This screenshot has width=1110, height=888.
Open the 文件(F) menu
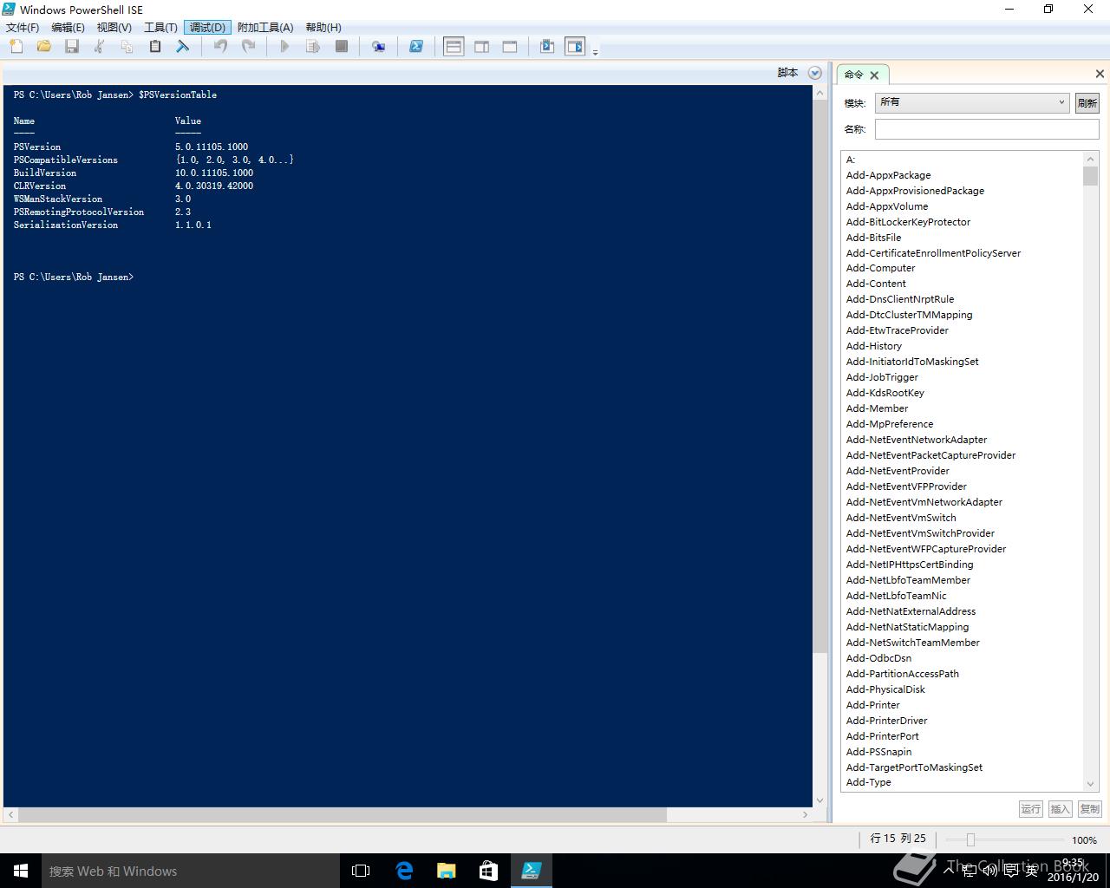[x=23, y=28]
